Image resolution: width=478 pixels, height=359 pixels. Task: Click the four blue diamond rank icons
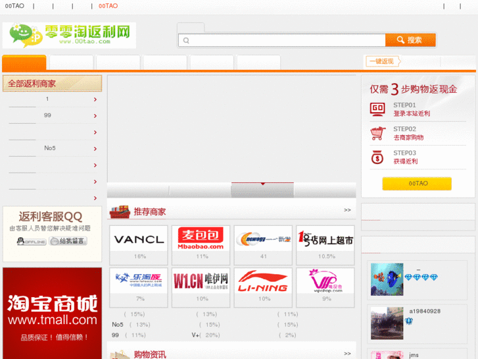pos(421,277)
